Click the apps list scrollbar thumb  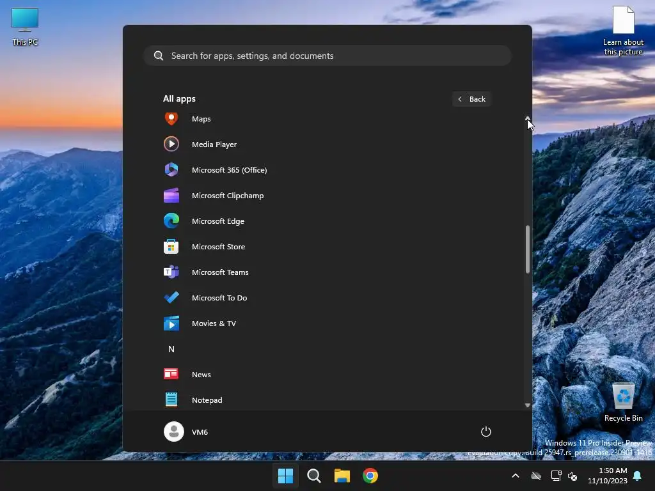528,249
